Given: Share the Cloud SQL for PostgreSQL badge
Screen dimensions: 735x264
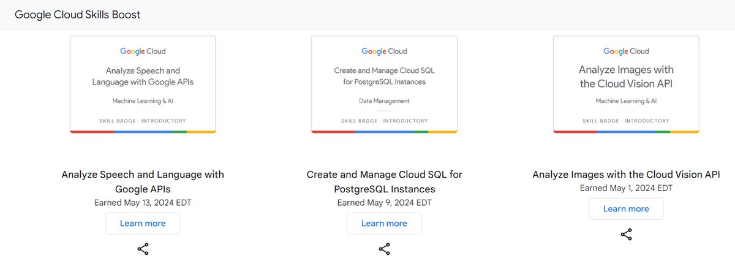Looking at the screenshot, I should click(x=384, y=249).
